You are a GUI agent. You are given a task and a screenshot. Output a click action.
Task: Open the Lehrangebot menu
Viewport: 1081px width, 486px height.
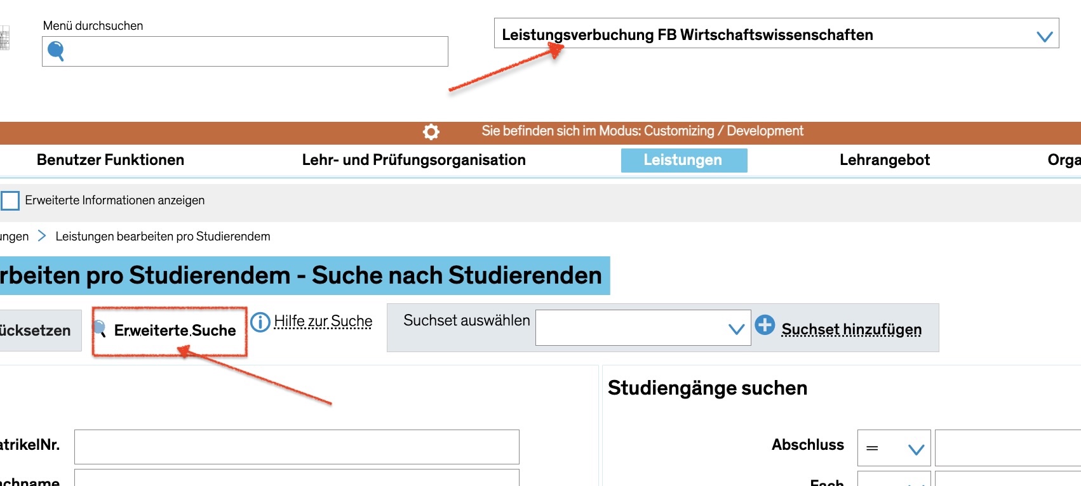point(884,160)
